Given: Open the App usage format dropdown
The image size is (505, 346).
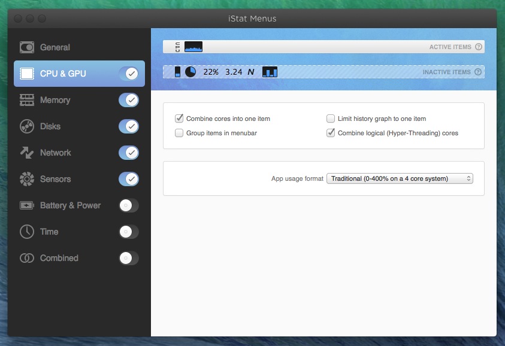Looking at the screenshot, I should (400, 178).
